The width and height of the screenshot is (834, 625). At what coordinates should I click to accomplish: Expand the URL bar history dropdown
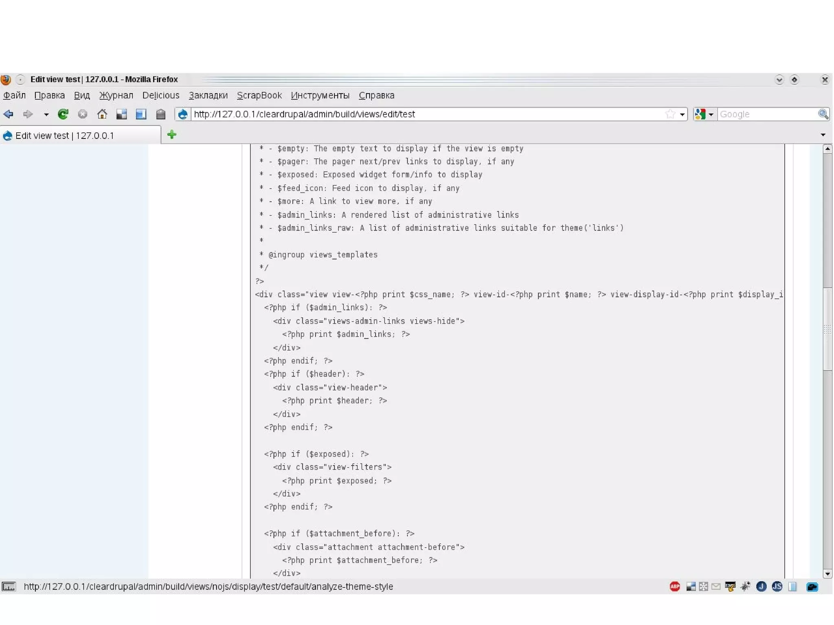click(682, 115)
